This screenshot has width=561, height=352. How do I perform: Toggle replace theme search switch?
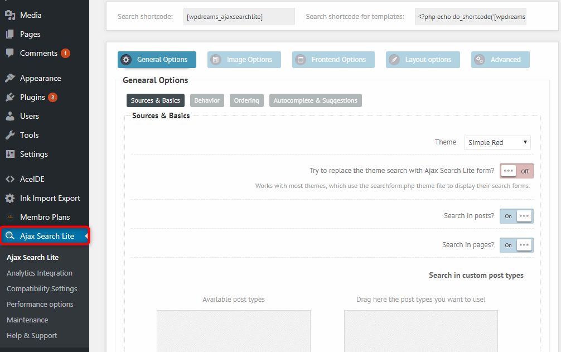(x=516, y=171)
